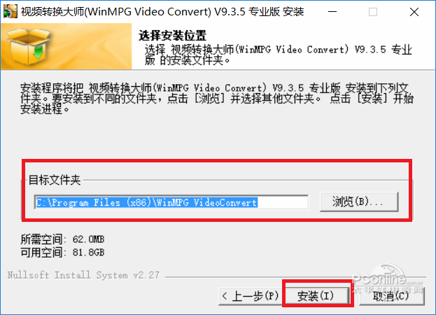Viewport: 436px width, 315px height.
Task: Click the window title text in title bar
Action: click(162, 12)
